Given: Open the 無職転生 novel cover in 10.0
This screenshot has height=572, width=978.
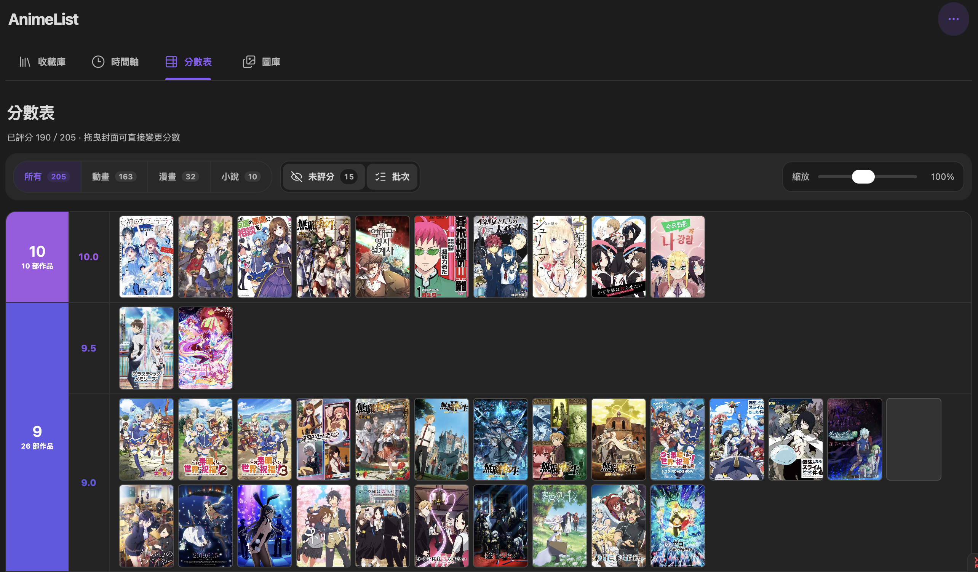Looking at the screenshot, I should tap(323, 257).
